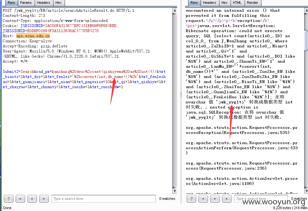Viewport: 308px width, 211px height.
Task: Click the User-Agent Mozilla/5.0 line
Action: 76,51
